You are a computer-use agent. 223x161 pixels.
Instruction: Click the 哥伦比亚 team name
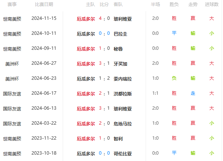click(123, 154)
